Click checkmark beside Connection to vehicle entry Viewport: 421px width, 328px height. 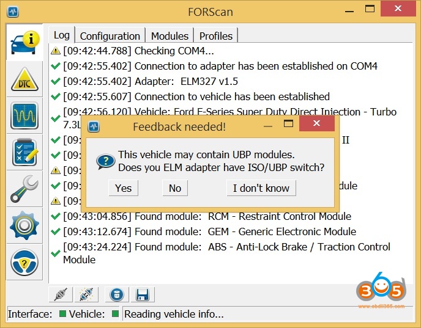[x=55, y=97]
